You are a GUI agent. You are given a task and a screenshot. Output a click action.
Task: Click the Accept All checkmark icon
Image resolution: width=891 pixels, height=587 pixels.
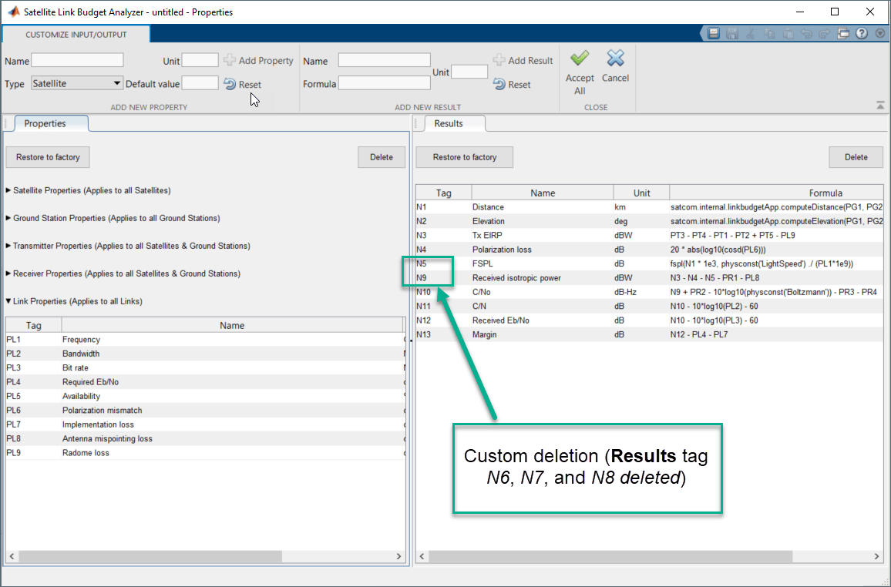click(580, 59)
